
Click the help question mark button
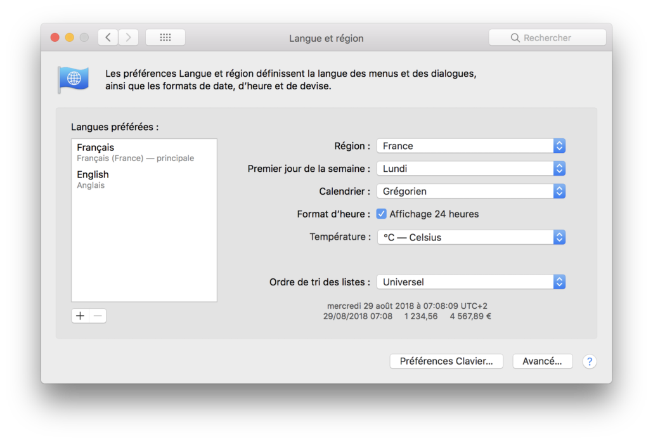590,361
